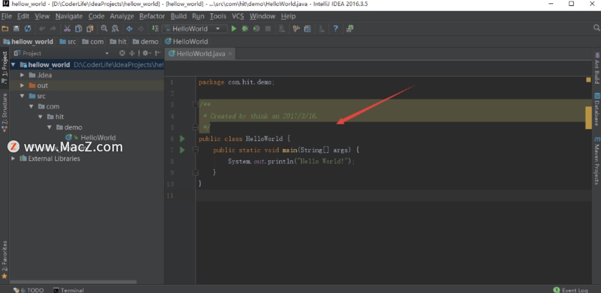Toggle the 1: Project tool window
This screenshot has width=601, height=293.
pyautogui.click(x=4, y=67)
